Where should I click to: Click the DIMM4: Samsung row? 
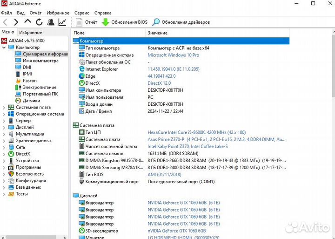(182, 168)
